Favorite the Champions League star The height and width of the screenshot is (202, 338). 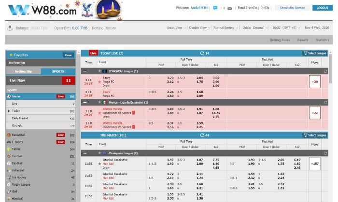click(x=99, y=153)
